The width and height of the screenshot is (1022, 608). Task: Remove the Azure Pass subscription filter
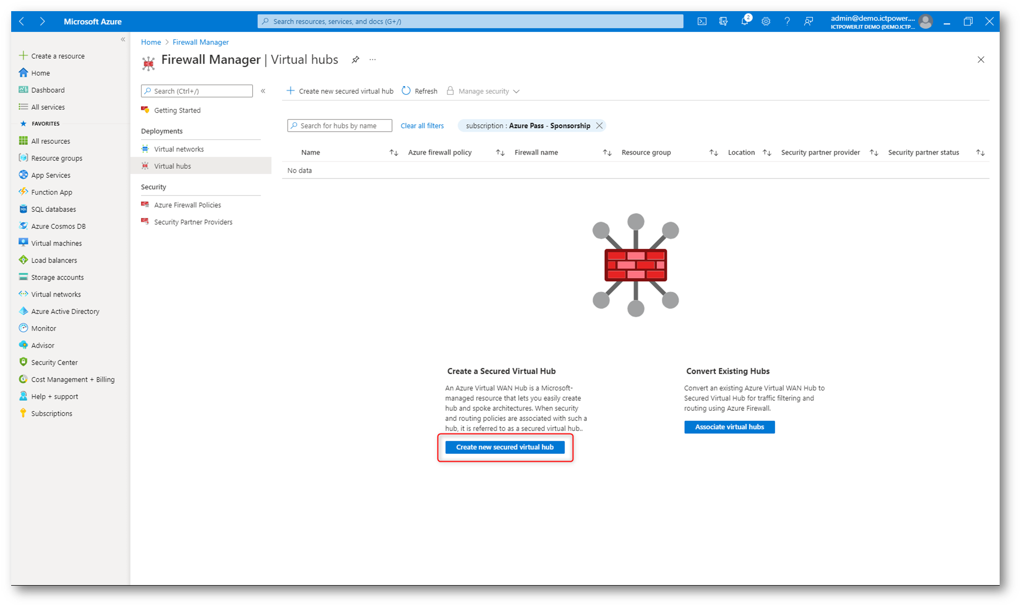click(x=600, y=125)
